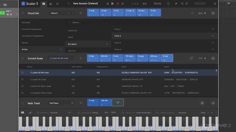
Task: Open the browse folder icon in top bar
Action: point(44,4)
